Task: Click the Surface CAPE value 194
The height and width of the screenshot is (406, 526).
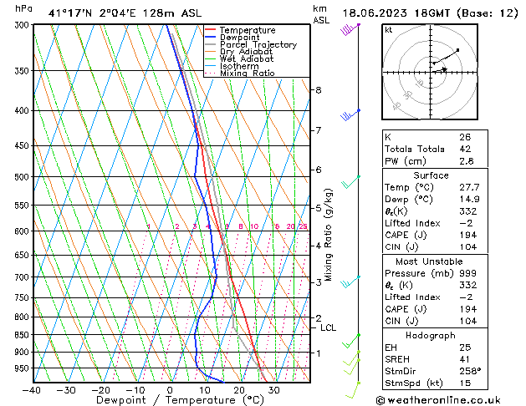Action: pos(468,235)
